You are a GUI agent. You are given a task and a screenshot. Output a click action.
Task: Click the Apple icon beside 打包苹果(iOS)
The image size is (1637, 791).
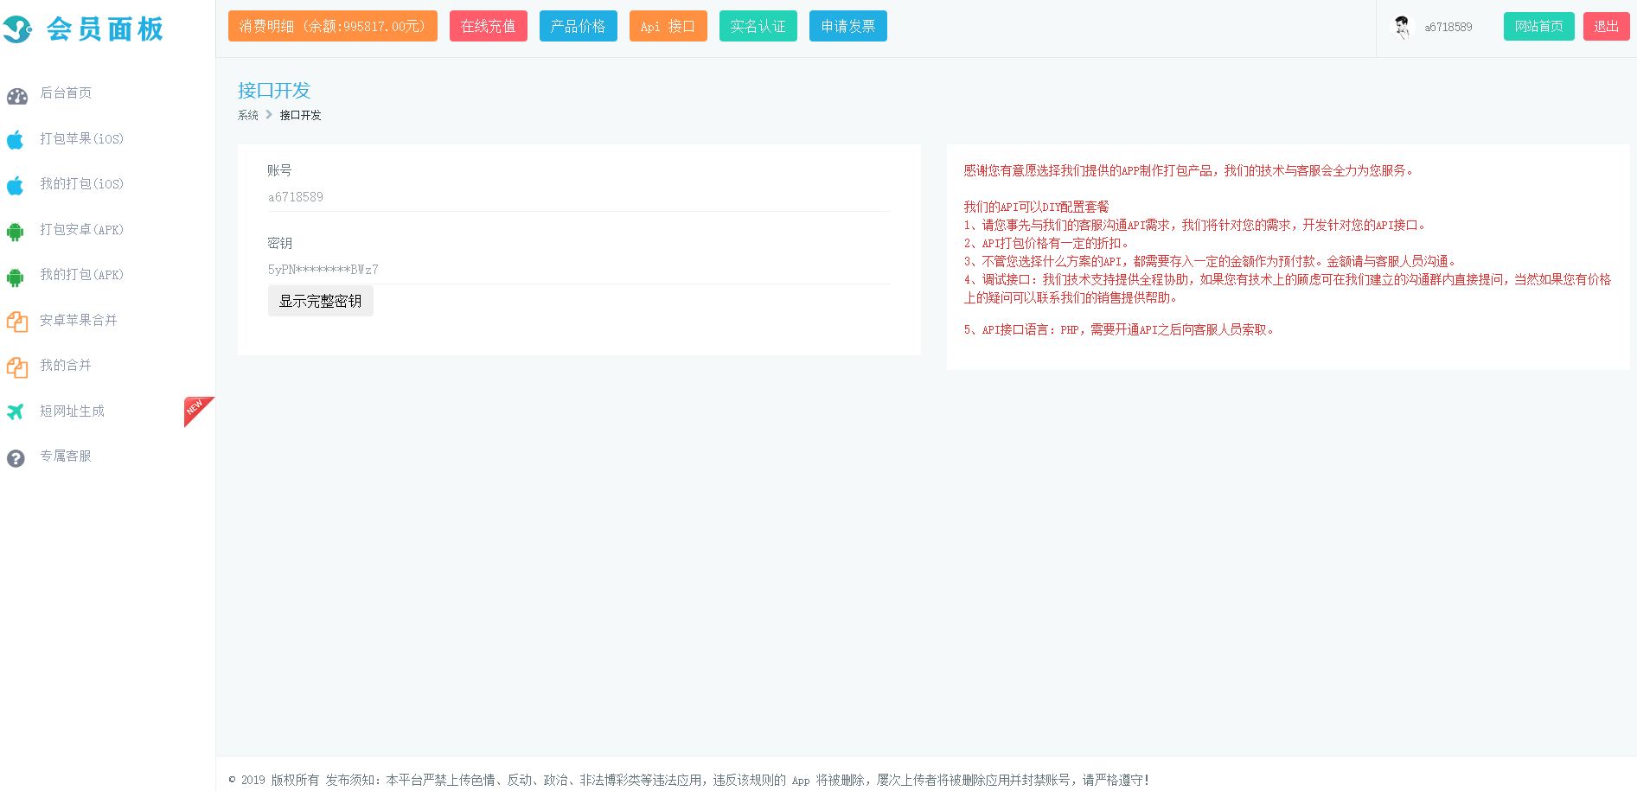[x=16, y=139]
